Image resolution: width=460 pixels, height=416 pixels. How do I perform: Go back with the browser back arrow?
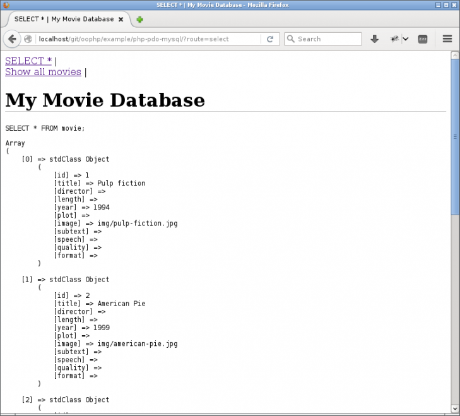(x=12, y=39)
